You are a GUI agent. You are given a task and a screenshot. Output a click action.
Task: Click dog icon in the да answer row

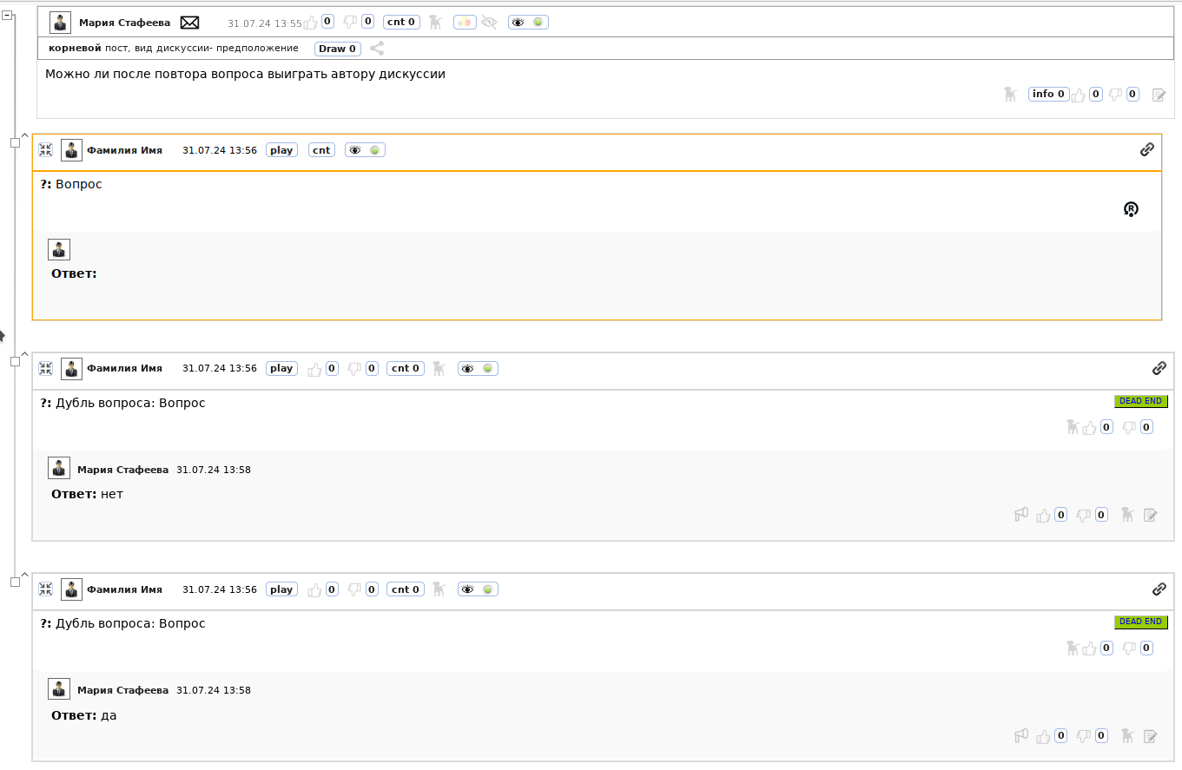pos(1127,735)
